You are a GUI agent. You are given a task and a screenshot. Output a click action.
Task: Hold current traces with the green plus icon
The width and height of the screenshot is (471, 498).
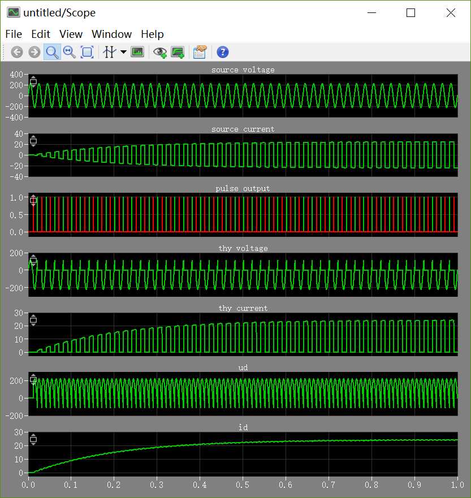pyautogui.click(x=178, y=52)
